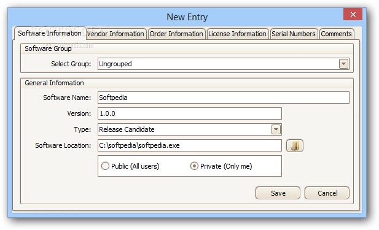
Task: Click the Ungrouped combo box text
Action: coord(115,64)
